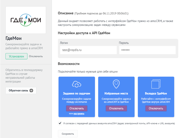Click the Избранные места card title

(116, 93)
